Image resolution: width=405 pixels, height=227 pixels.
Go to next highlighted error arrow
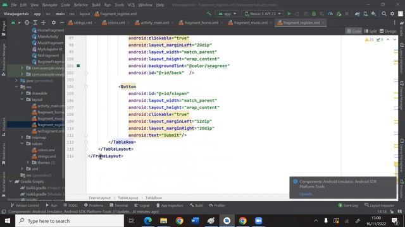[394, 40]
